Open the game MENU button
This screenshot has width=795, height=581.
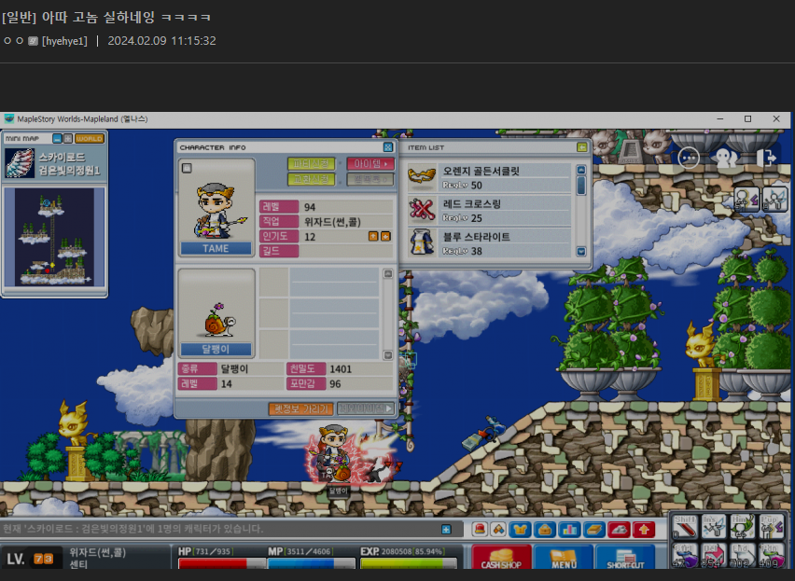click(x=562, y=559)
